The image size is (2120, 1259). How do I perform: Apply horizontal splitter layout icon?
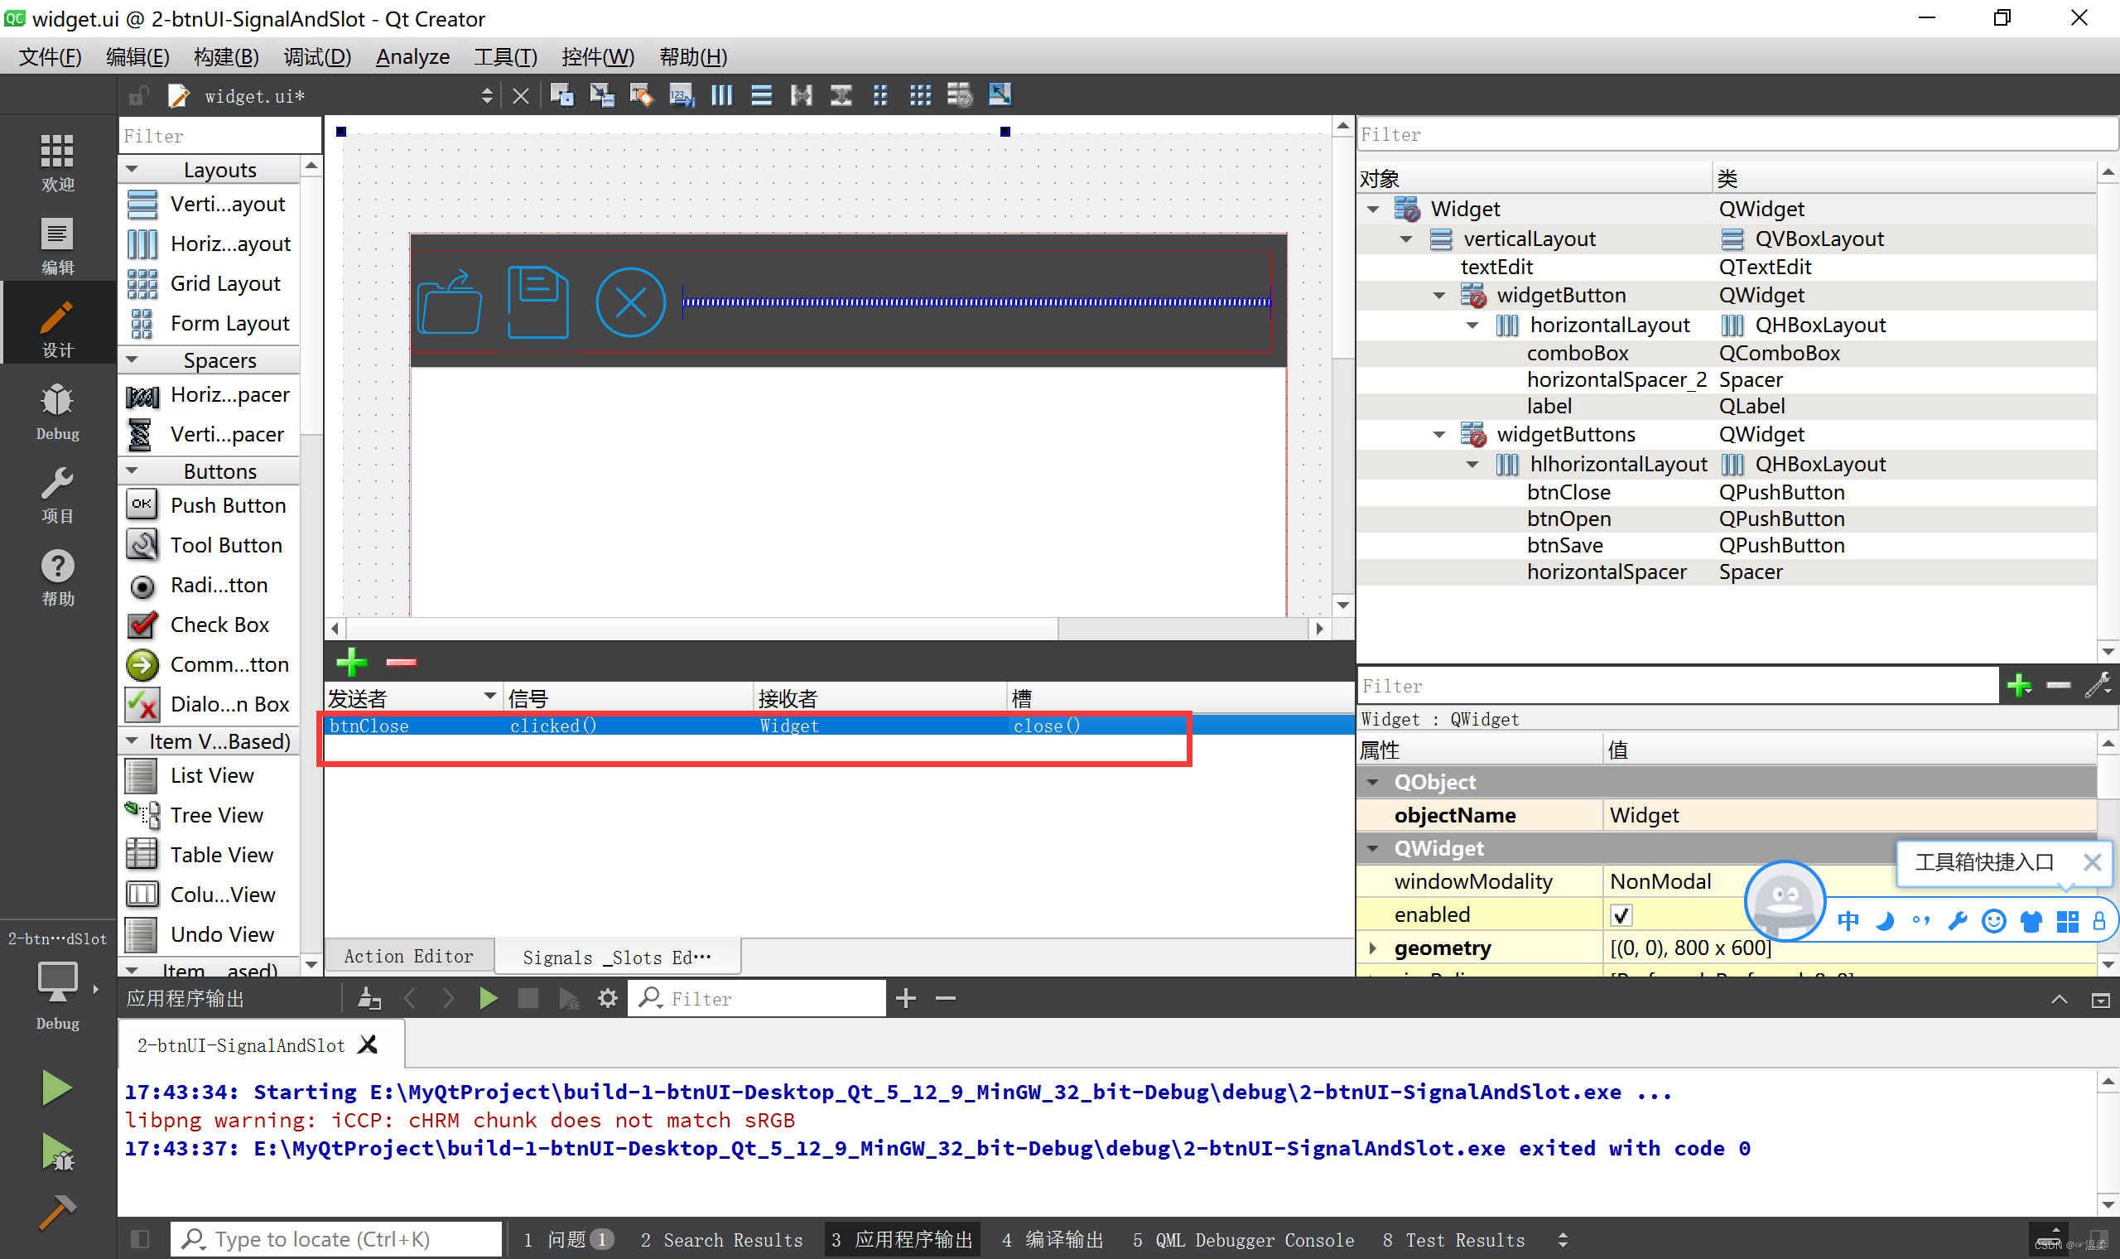801,95
